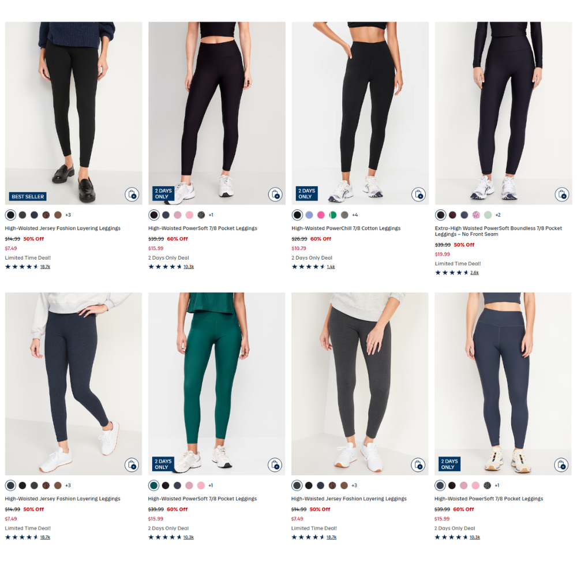
Task: Click quick-add icon on Boundless Pocket Leggings
Action: pos(562,195)
